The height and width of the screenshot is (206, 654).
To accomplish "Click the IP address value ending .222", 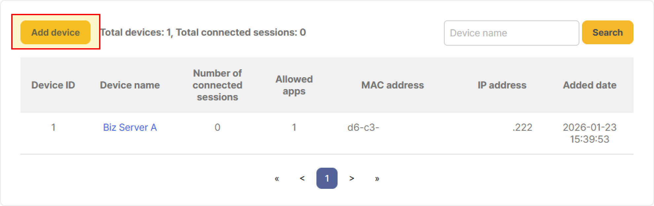I will tap(522, 127).
